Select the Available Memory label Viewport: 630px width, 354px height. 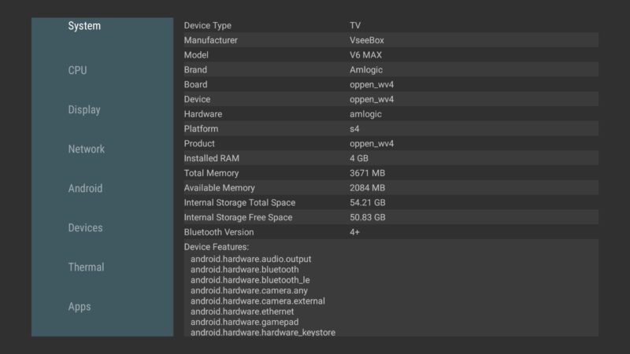(220, 188)
